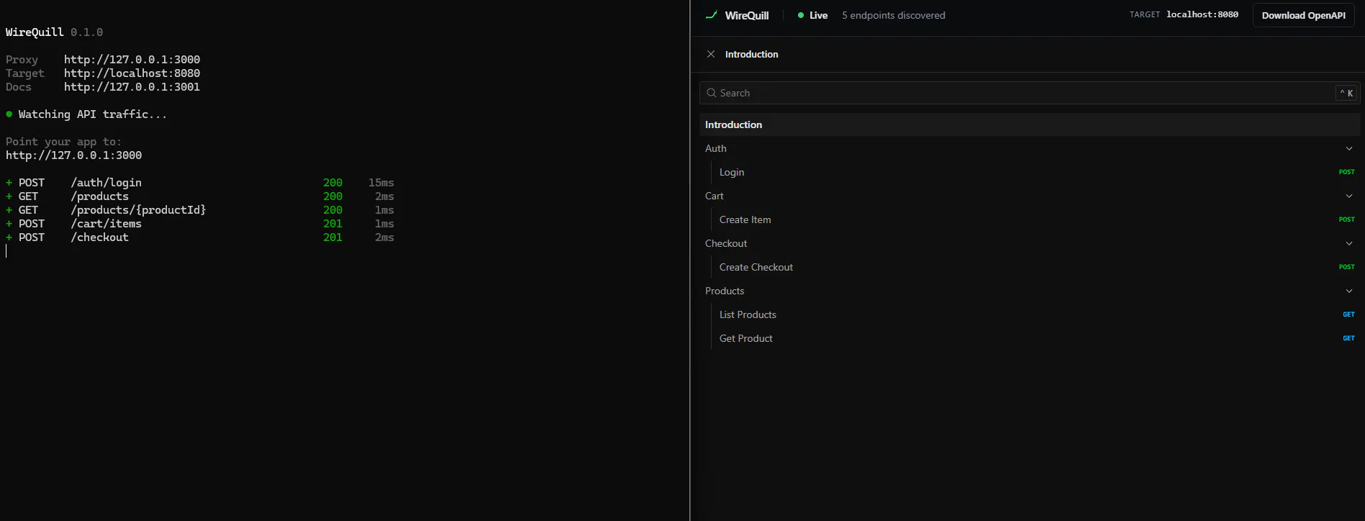
Task: Select the Introduction item in the sidebar list
Action: [1030, 124]
